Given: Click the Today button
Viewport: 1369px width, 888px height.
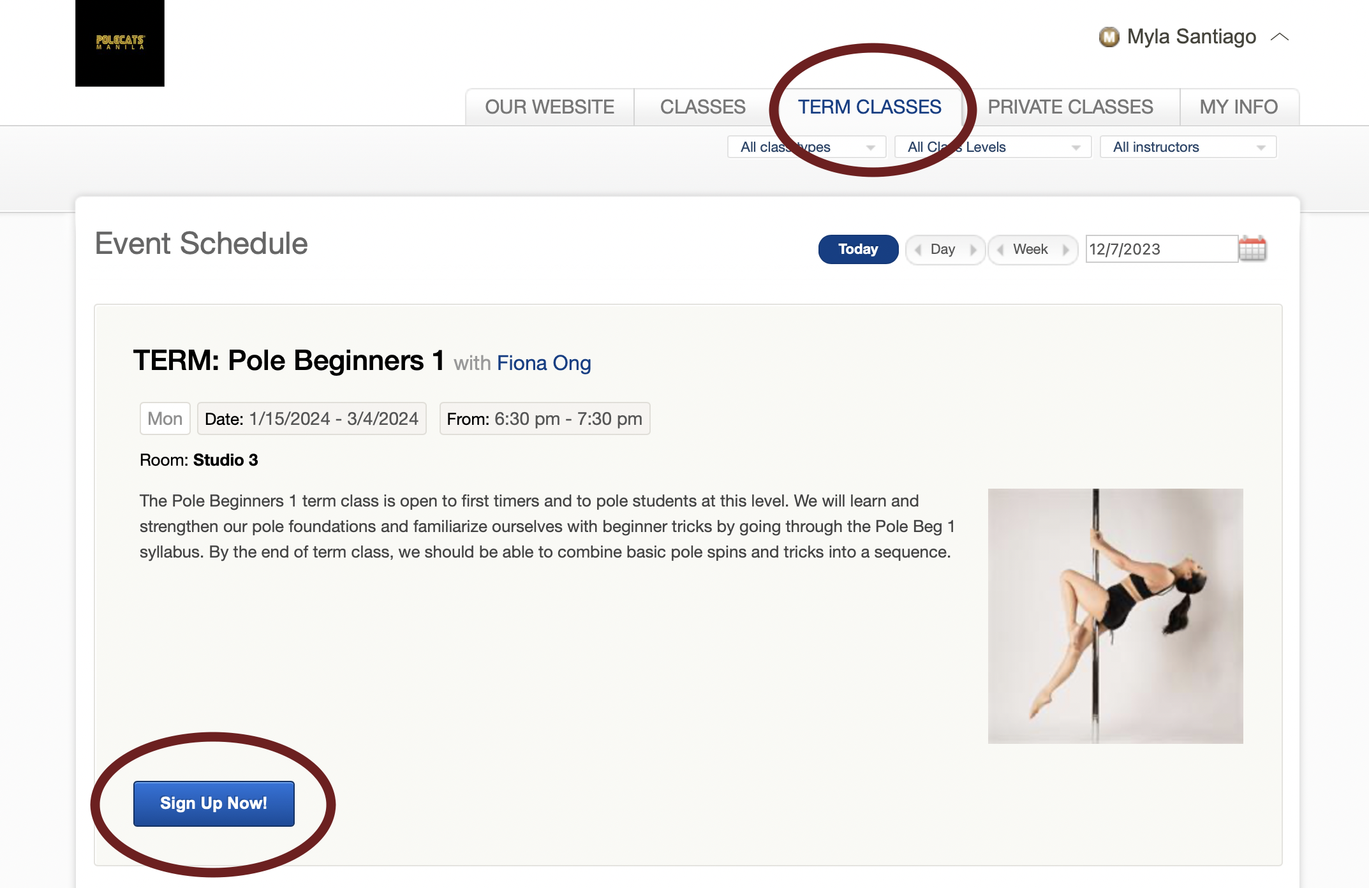Looking at the screenshot, I should [x=857, y=249].
